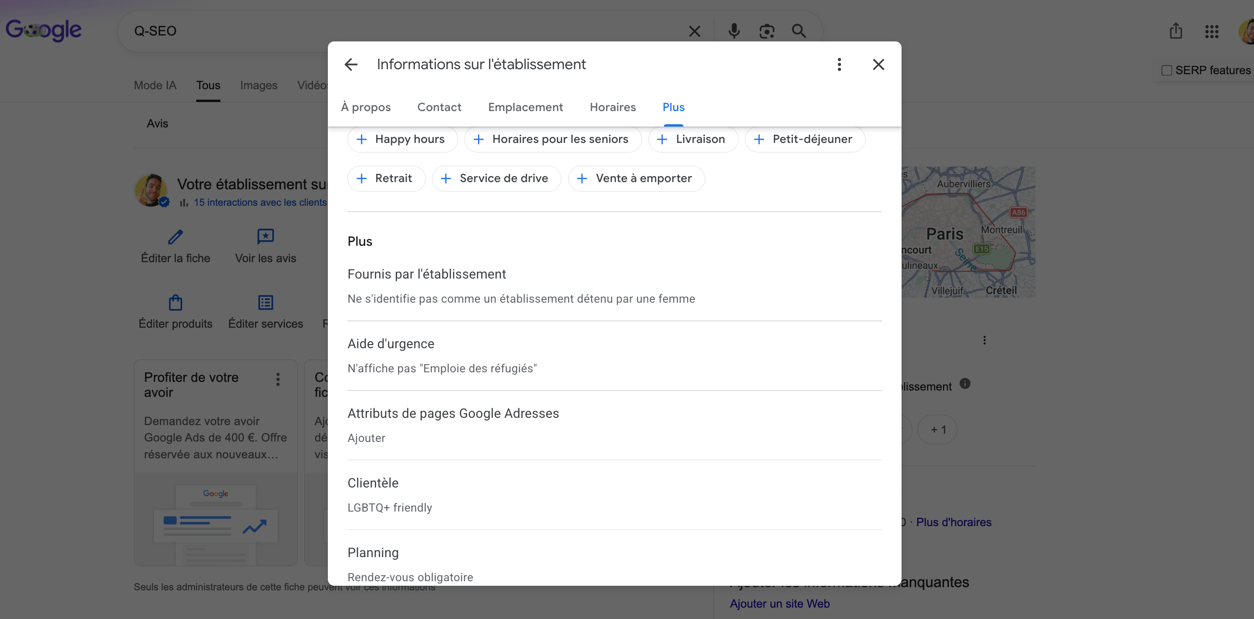Open the Google account avatar
This screenshot has width=1254, height=619.
click(1246, 31)
